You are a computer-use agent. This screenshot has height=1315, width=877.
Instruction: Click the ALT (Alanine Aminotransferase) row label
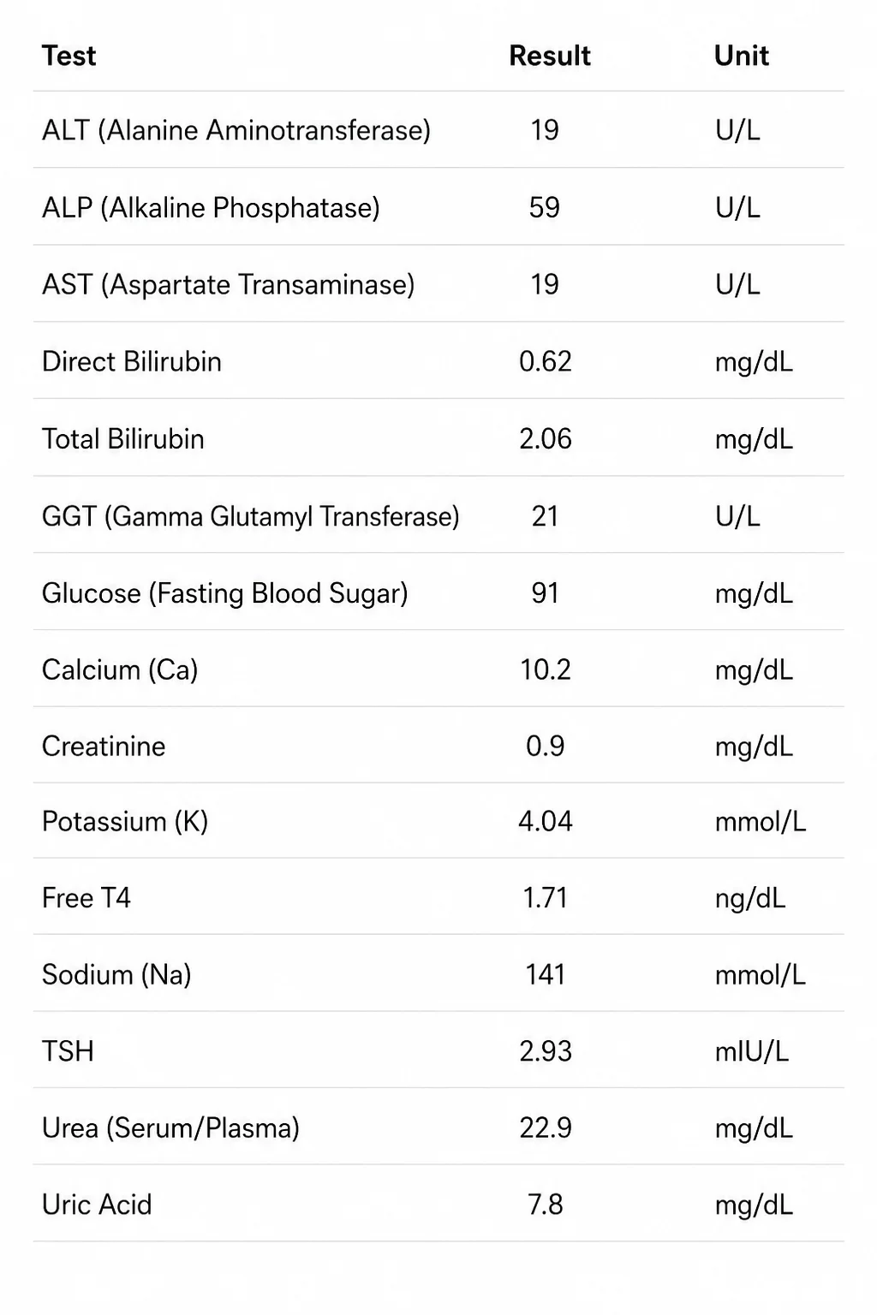coord(236,131)
